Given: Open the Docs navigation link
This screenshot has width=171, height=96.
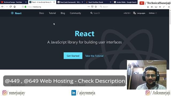Looking at the screenshot, I should tap(42, 13).
